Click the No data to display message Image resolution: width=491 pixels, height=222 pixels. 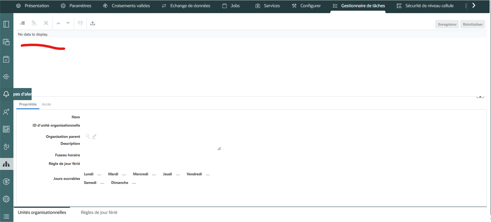click(x=33, y=34)
